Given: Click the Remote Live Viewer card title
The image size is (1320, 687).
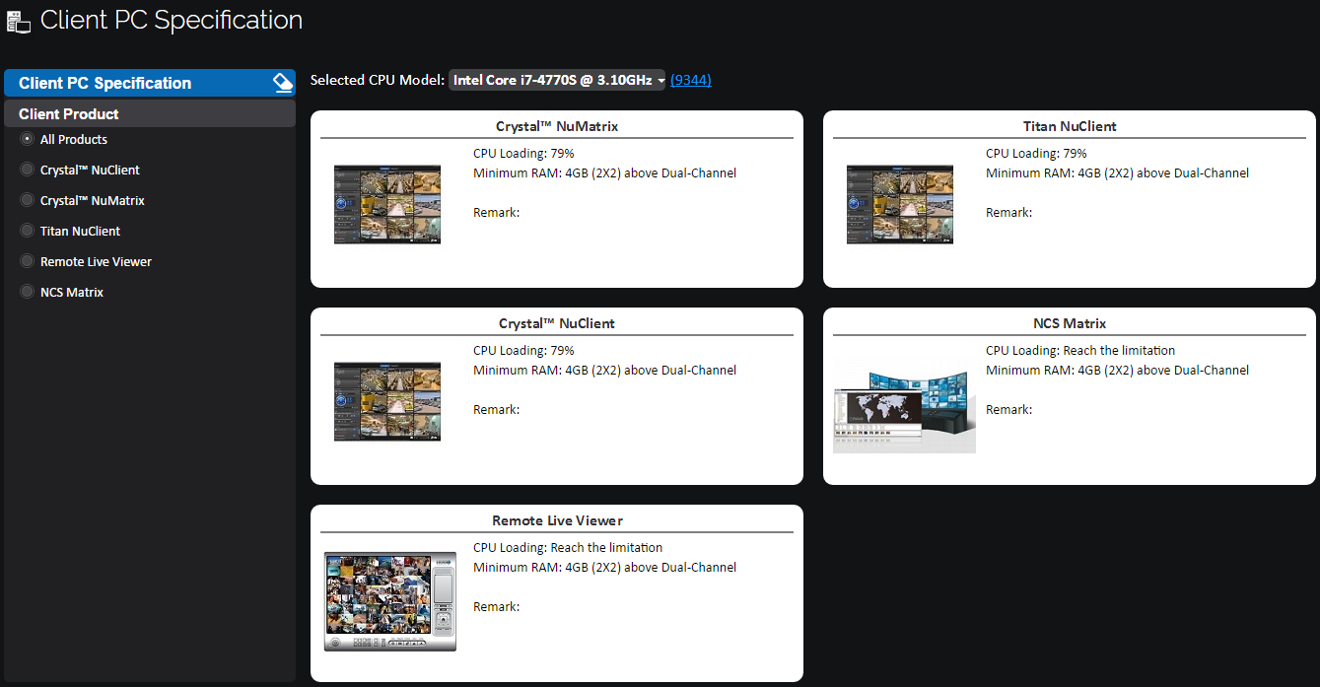Looking at the screenshot, I should [557, 520].
